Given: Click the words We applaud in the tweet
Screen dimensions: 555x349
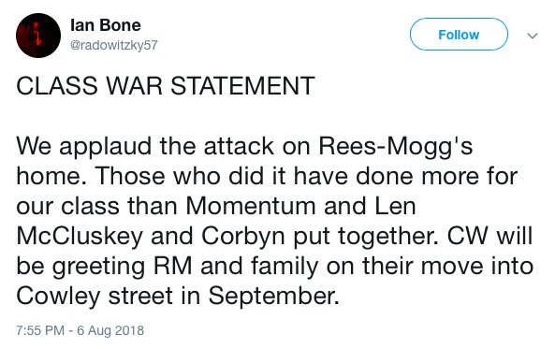Looking at the screenshot, I should 83,147.
